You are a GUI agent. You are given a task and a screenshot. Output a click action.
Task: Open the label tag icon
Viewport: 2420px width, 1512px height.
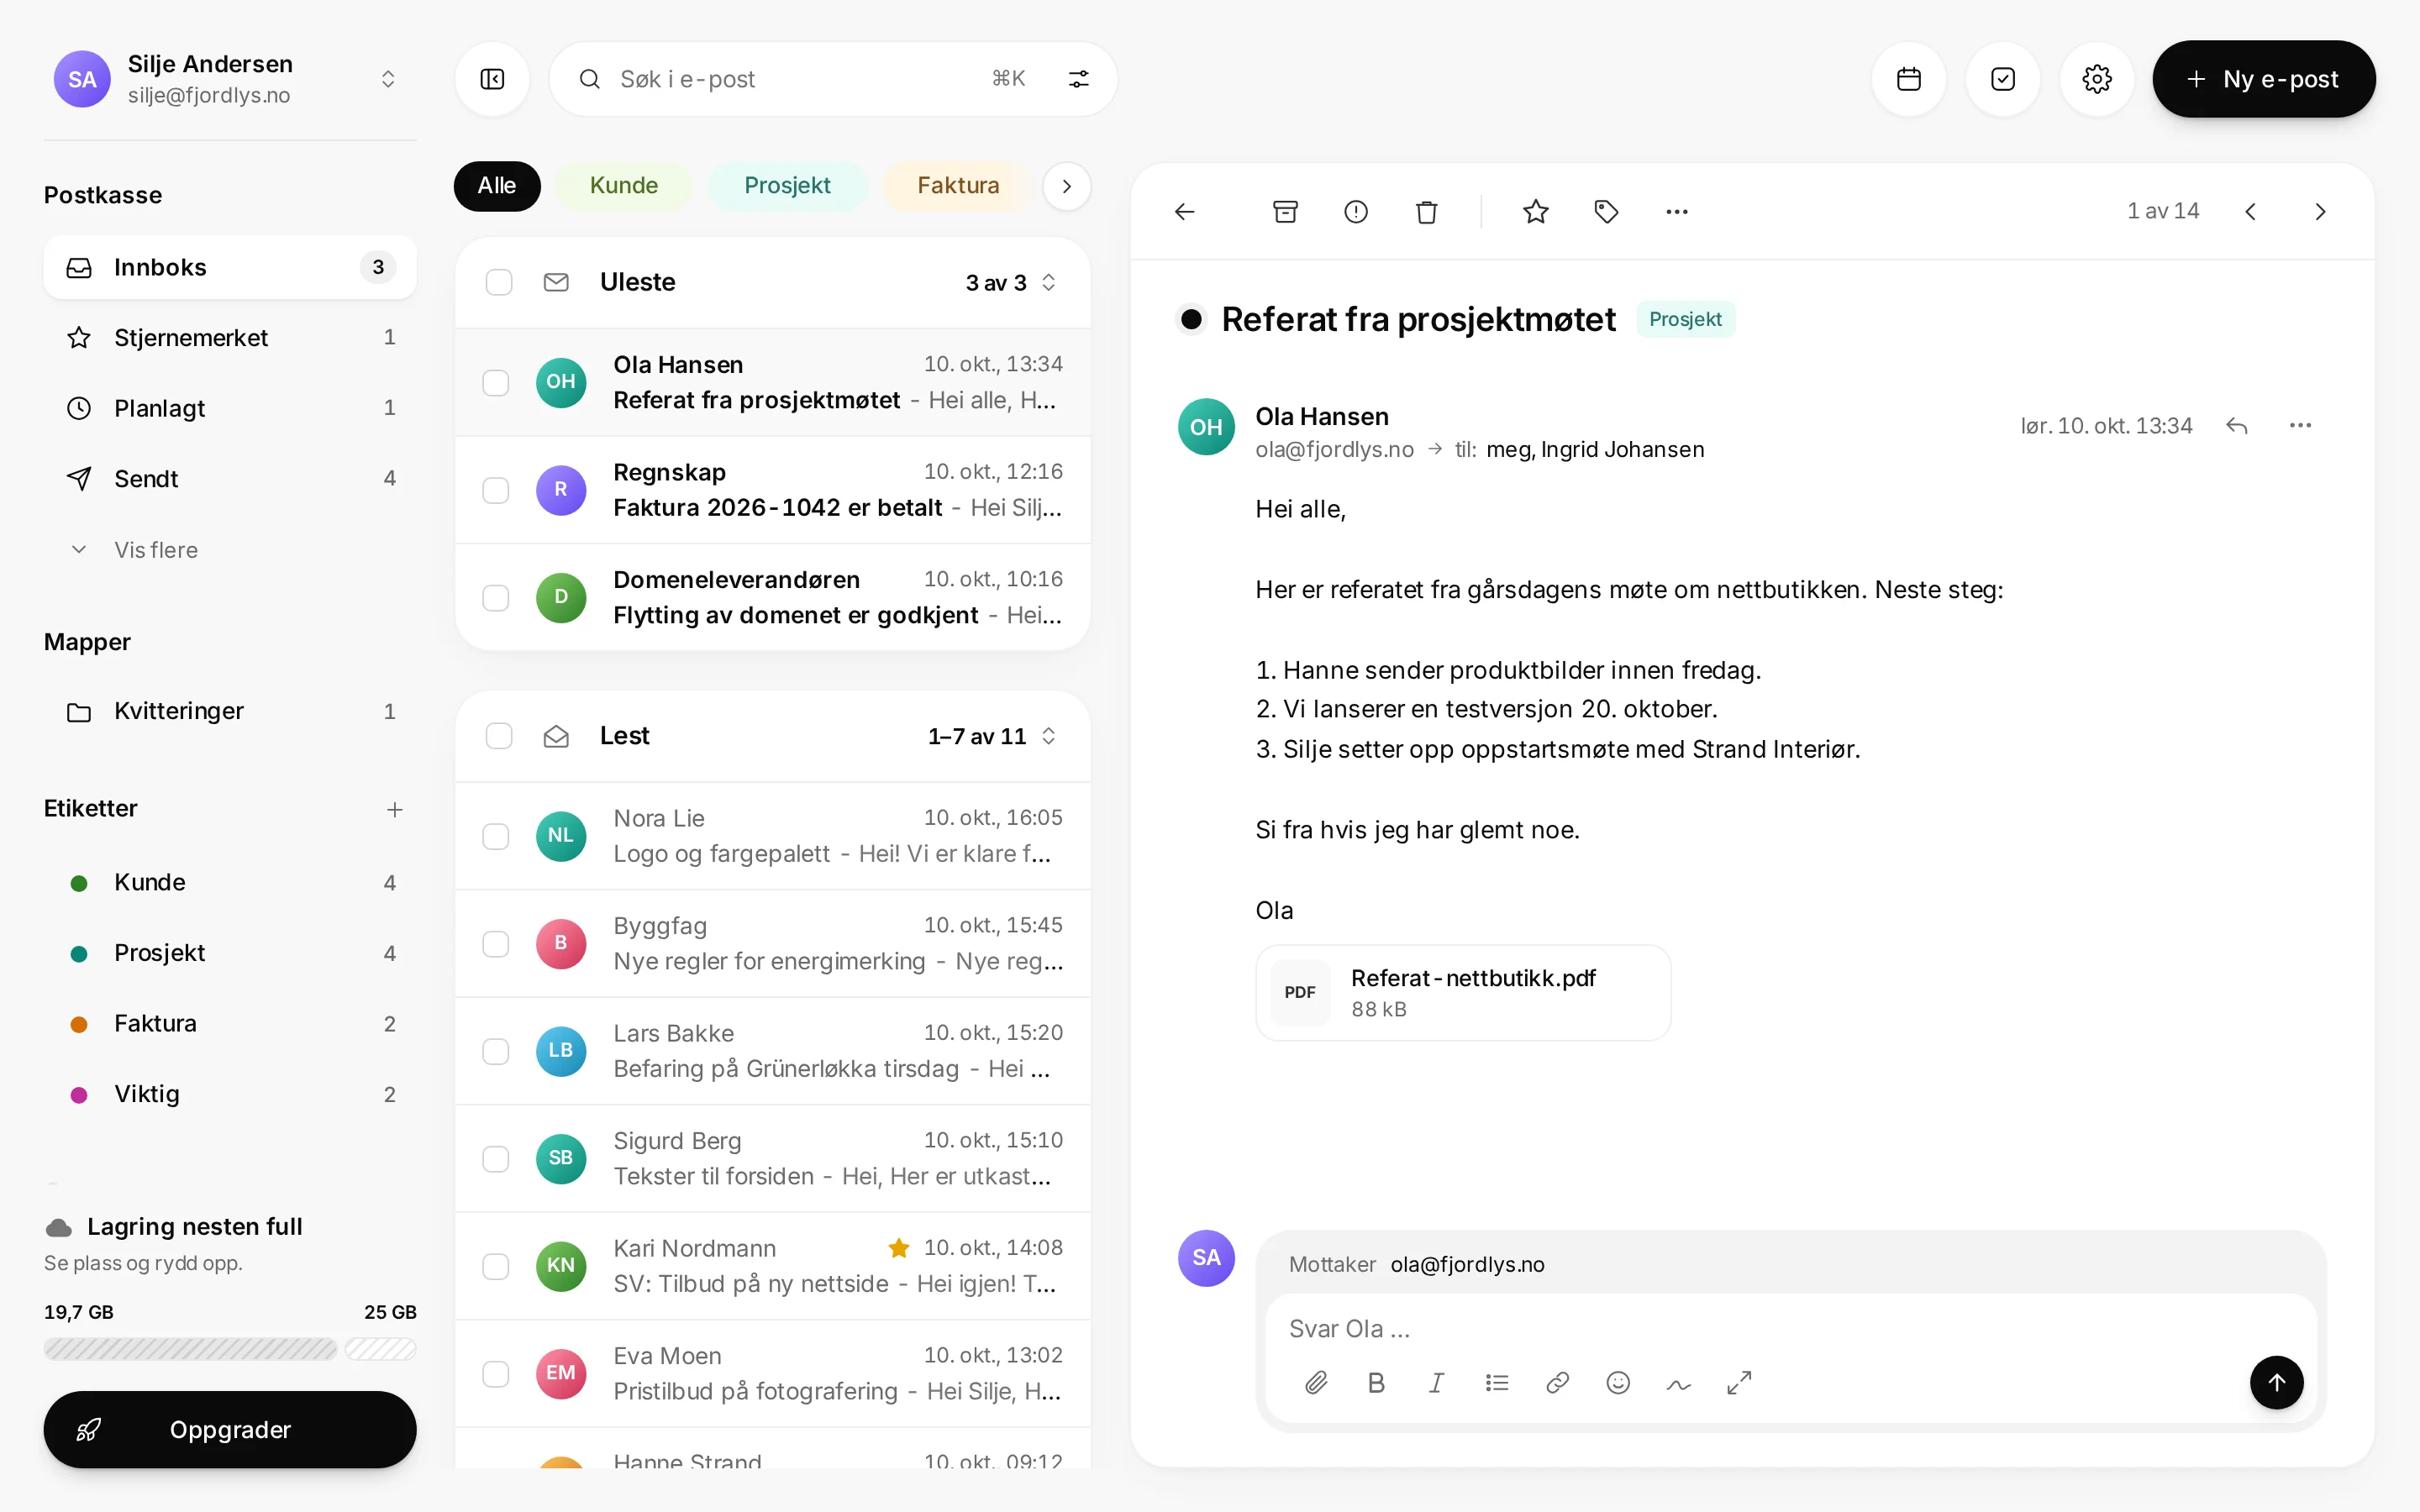coord(1606,212)
